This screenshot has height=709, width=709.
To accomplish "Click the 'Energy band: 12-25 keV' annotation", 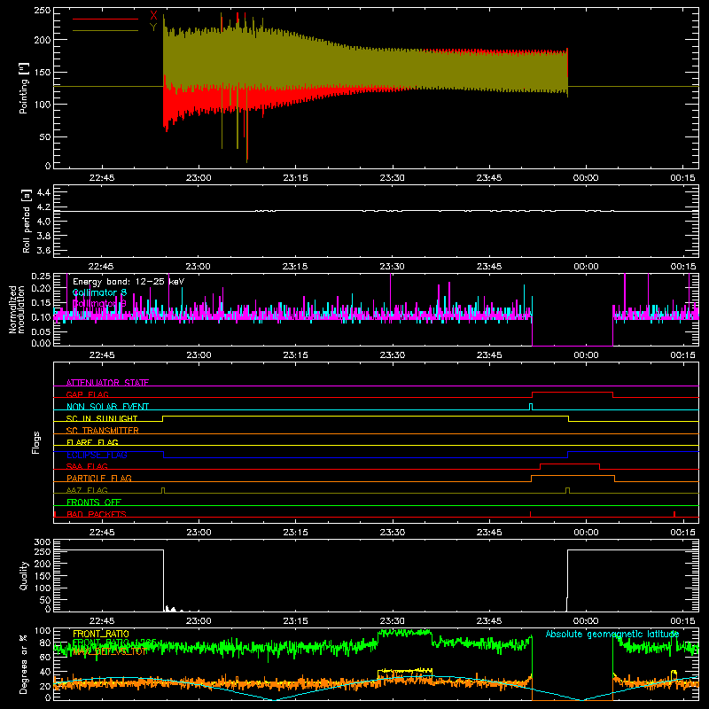I will [x=129, y=282].
